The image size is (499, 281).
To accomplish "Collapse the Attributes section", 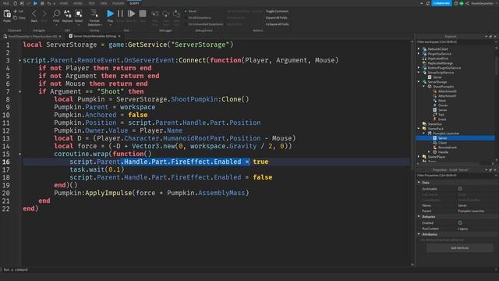I will coord(419,234).
